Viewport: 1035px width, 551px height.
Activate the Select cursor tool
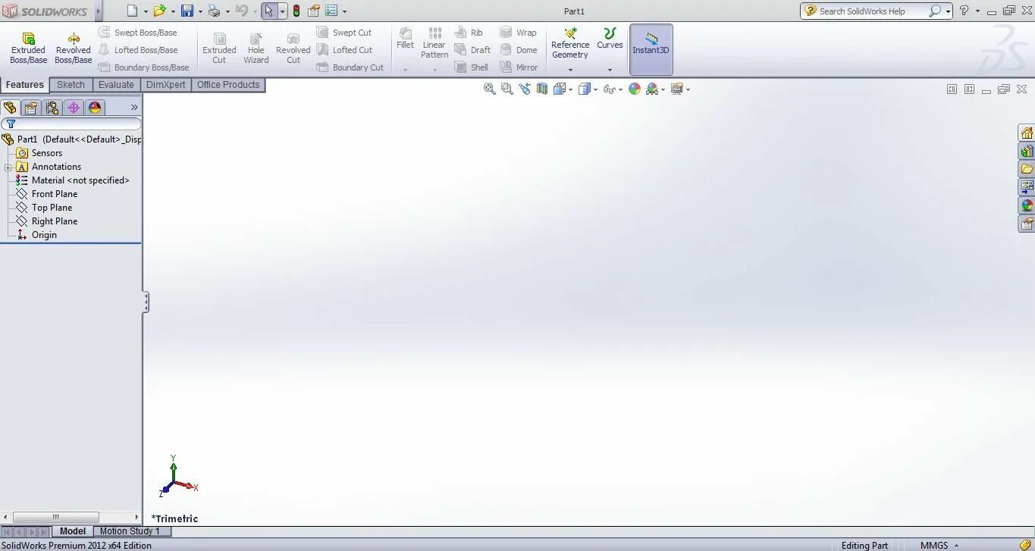pos(269,11)
